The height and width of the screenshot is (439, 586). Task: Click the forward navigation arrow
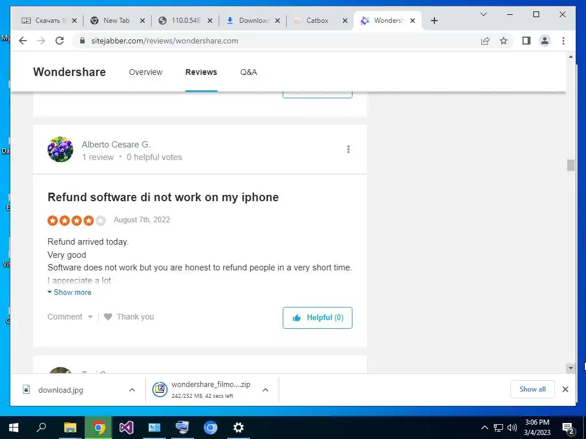coord(41,41)
